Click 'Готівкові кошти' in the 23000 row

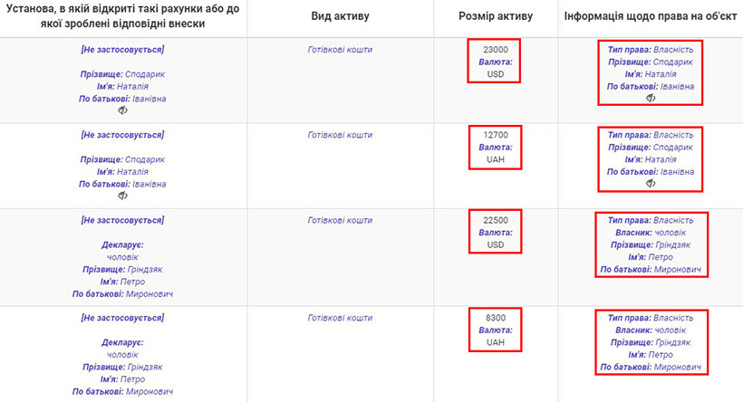point(340,50)
